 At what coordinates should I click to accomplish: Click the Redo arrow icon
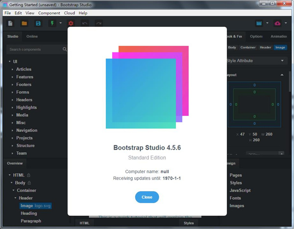pos(99,23)
